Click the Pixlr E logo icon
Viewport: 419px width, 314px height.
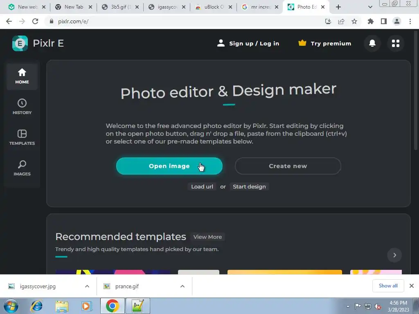click(20, 43)
